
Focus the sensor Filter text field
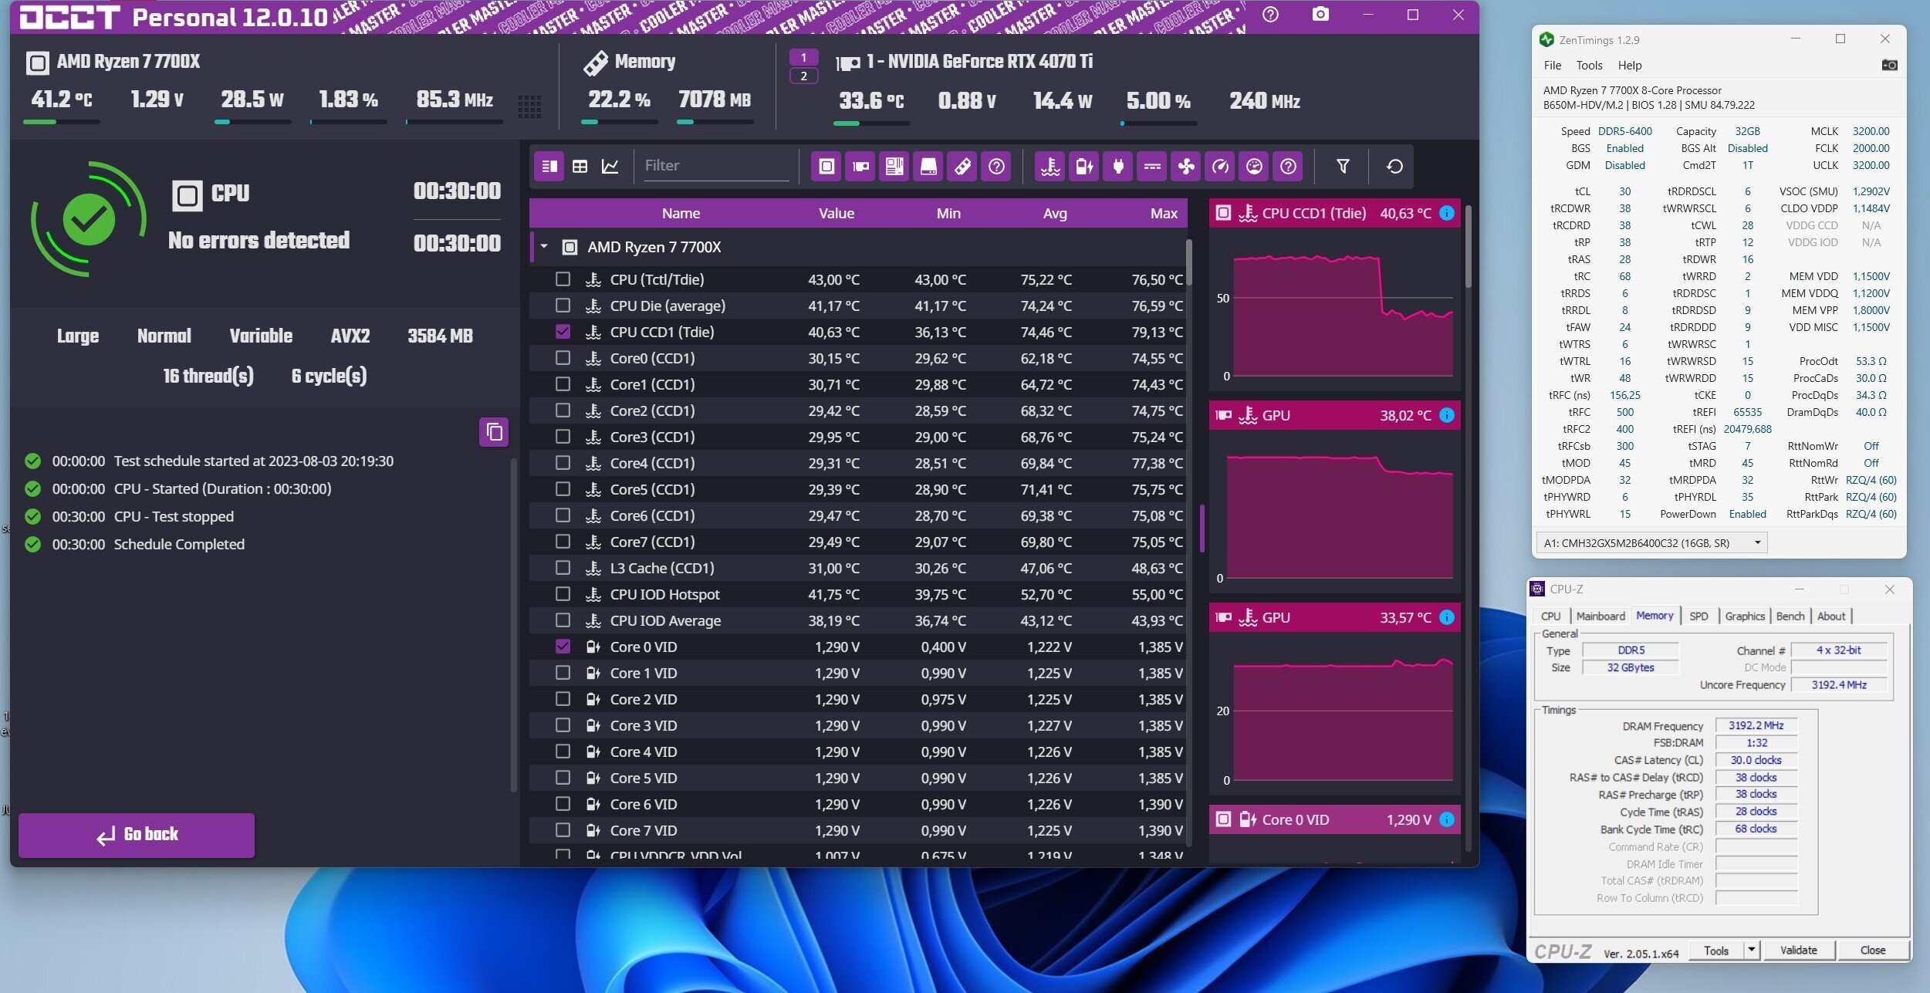(x=716, y=166)
